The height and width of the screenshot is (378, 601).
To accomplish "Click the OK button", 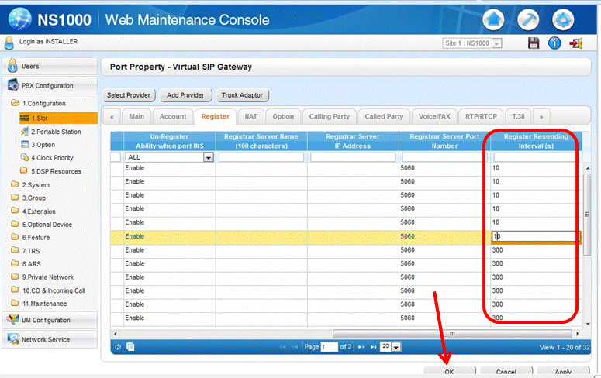I will tap(449, 371).
